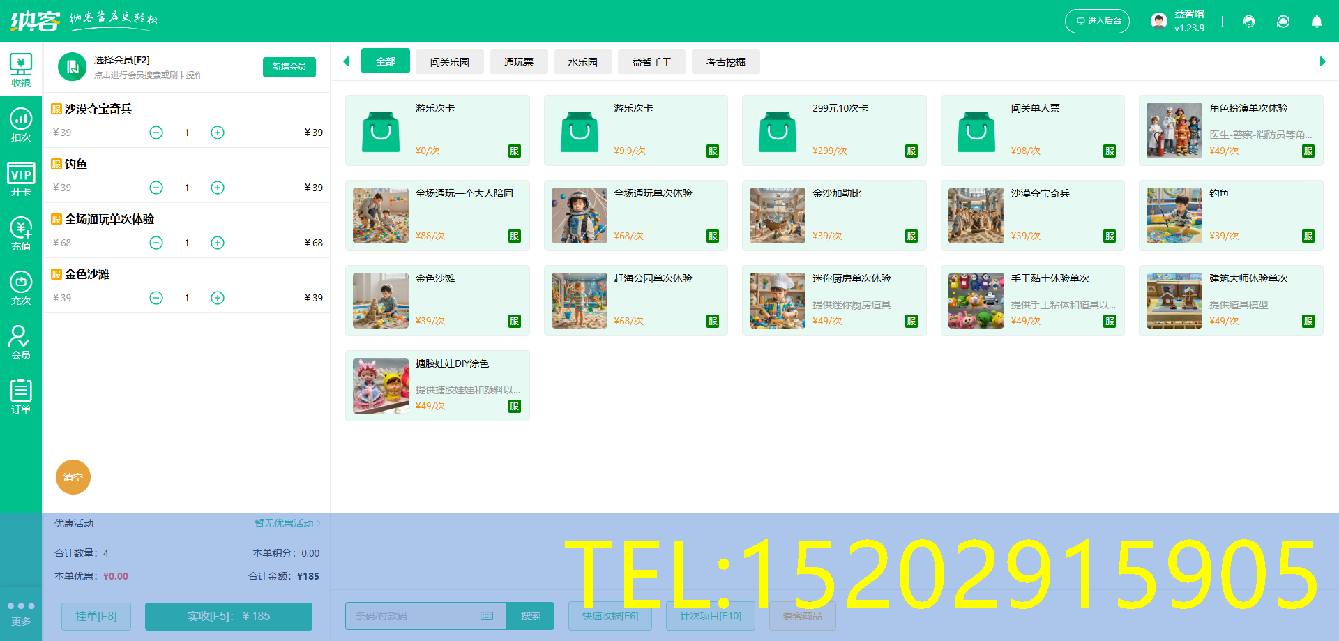Switch to the 水乐园 category tab
This screenshot has width=1339, height=641.
click(x=583, y=61)
